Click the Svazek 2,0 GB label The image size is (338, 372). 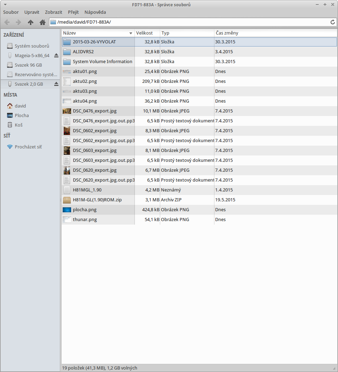pyautogui.click(x=29, y=84)
